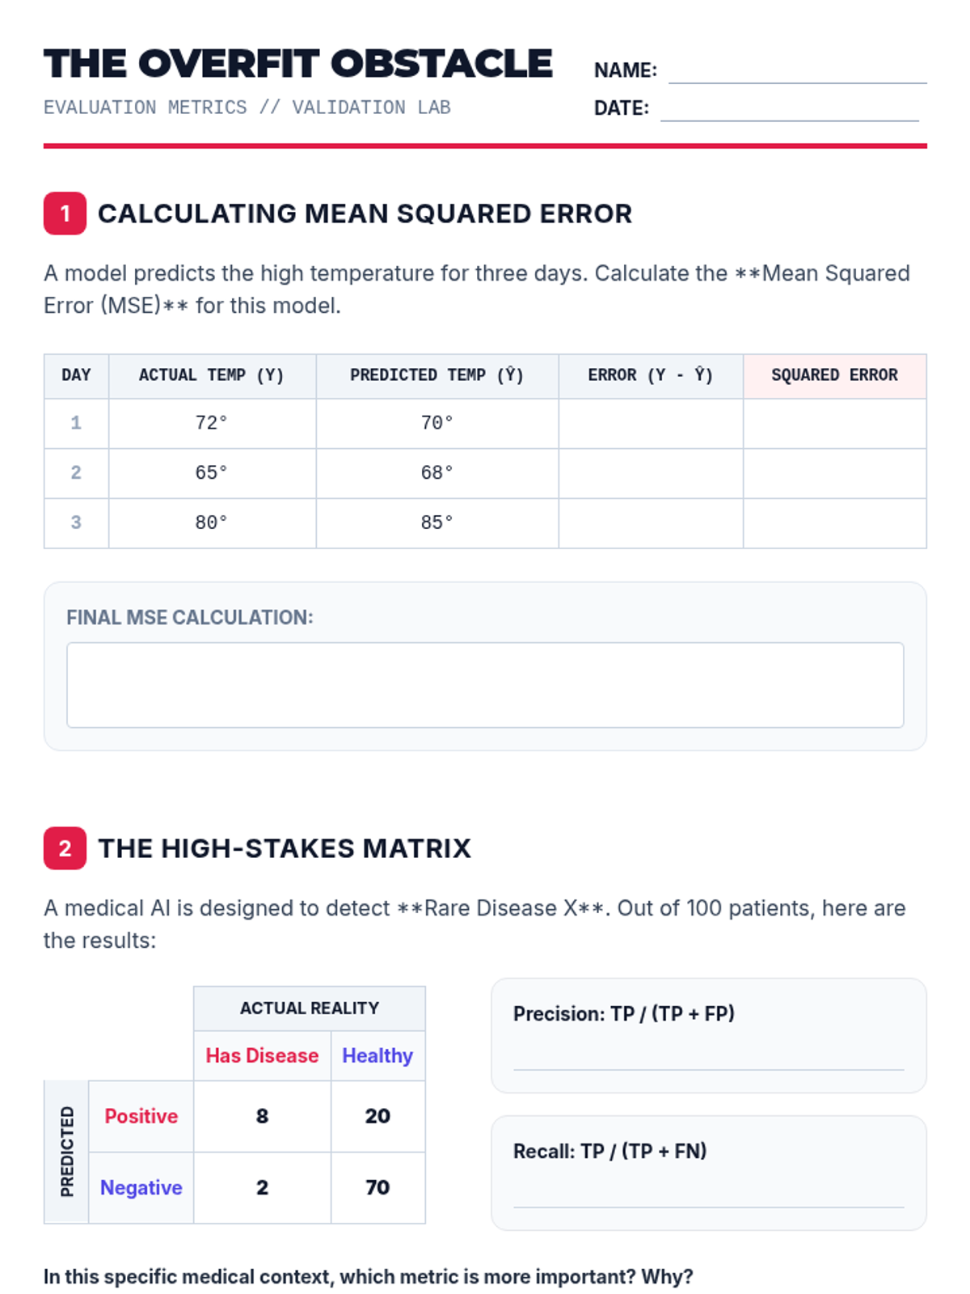Click the Squared Error column header
Viewport: 970px width, 1294px height.
coord(834,375)
